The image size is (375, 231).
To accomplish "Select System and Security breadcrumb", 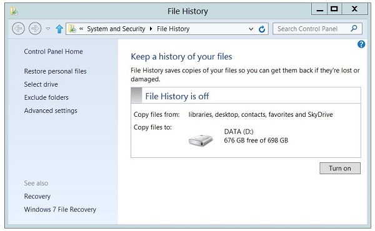I will [116, 29].
